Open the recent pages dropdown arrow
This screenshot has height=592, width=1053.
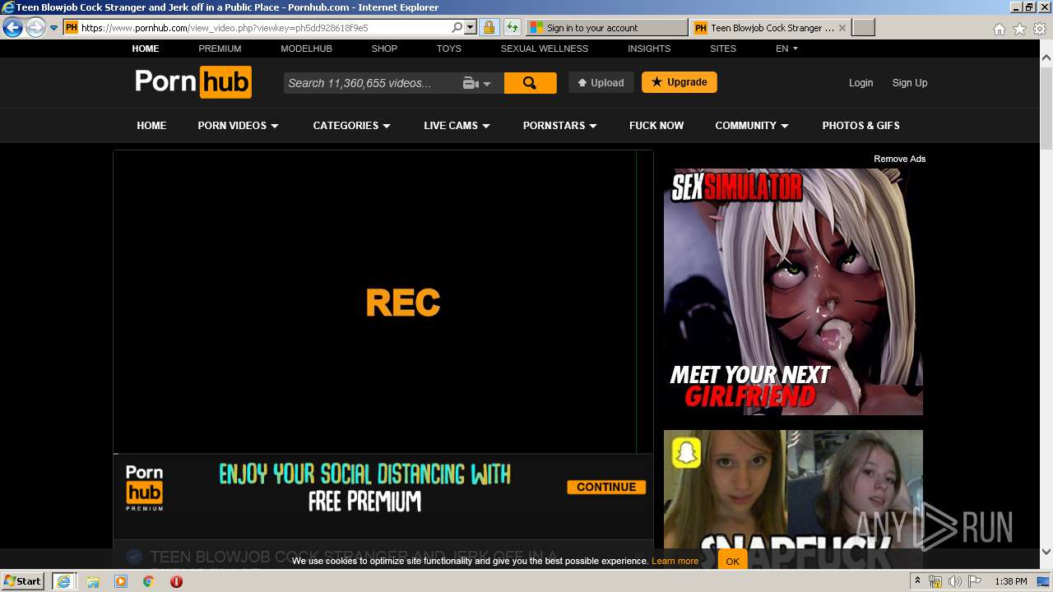click(x=54, y=28)
